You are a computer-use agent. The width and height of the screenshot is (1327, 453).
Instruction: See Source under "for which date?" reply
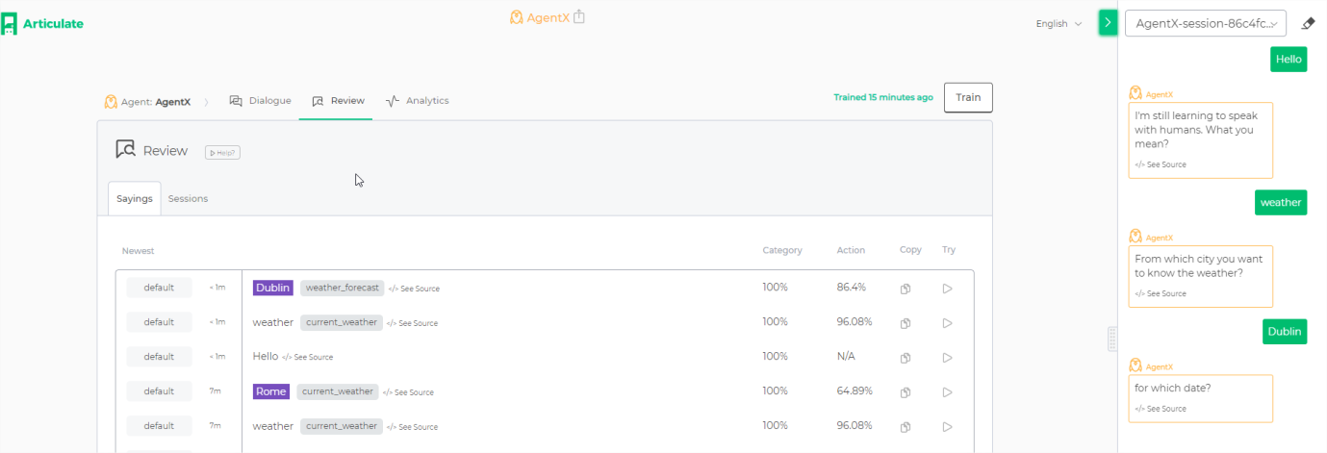click(1161, 409)
